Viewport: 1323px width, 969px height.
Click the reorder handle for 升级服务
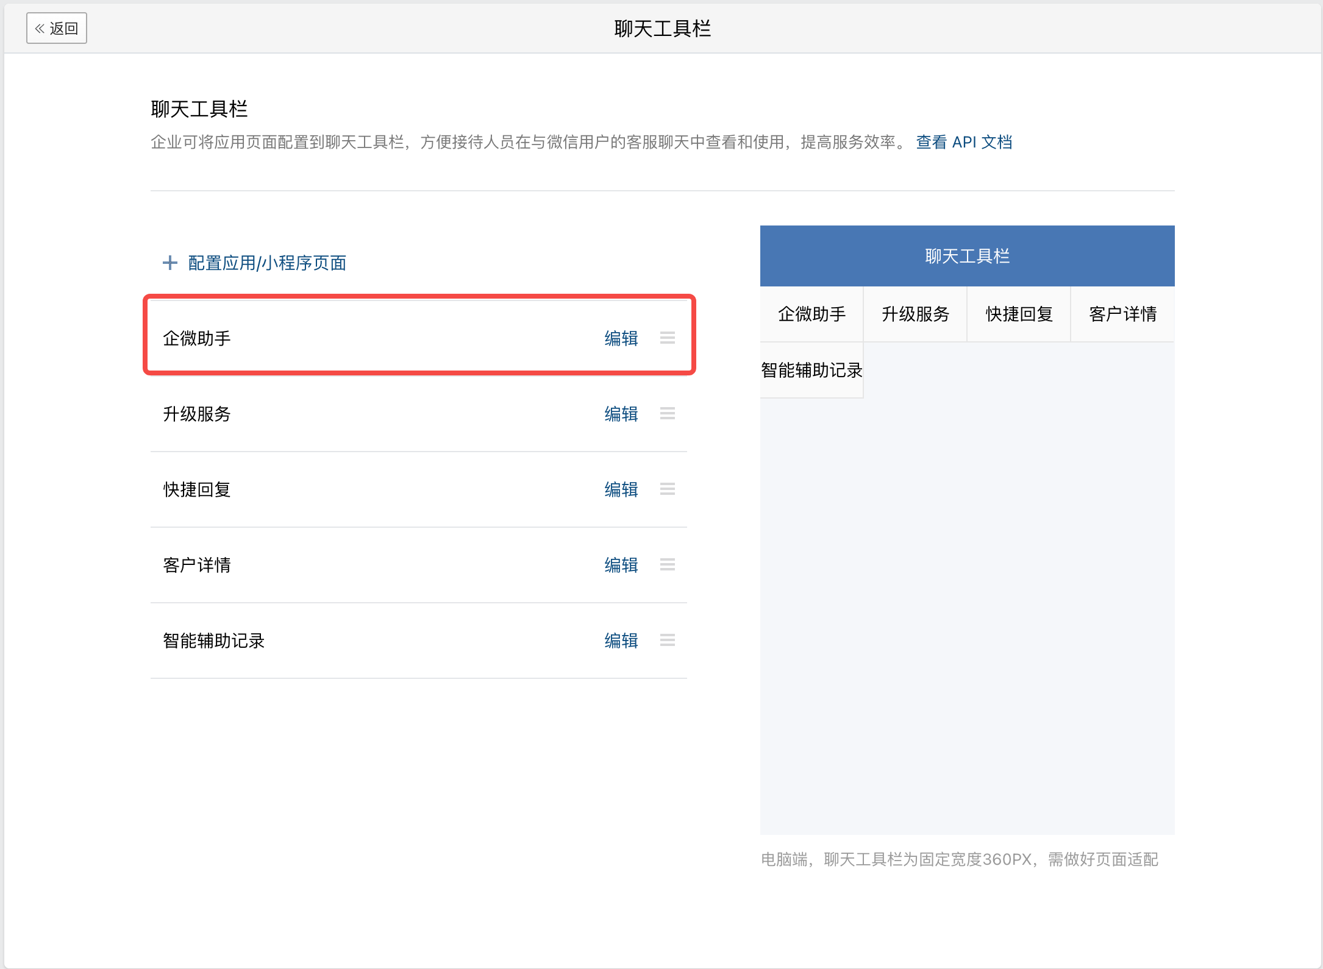(x=668, y=413)
